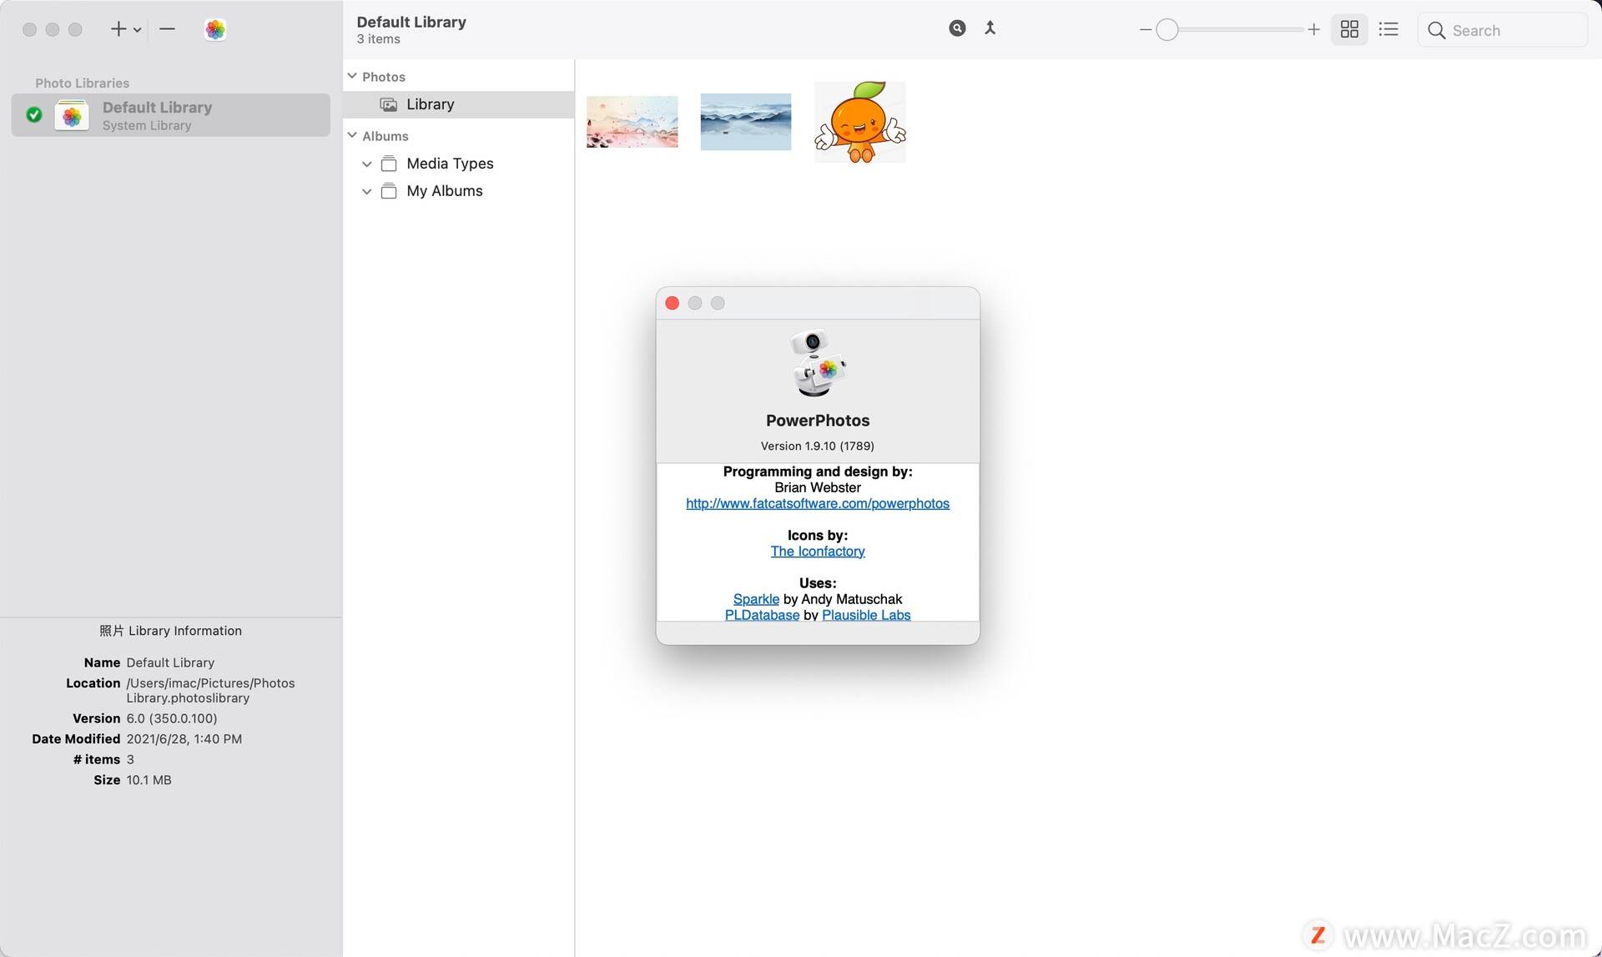Click the remove library minus button
Viewport: 1602px width, 957px height.
click(x=167, y=29)
